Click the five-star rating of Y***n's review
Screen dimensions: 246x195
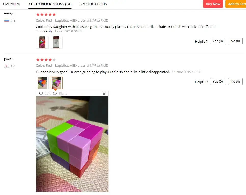point(46,14)
